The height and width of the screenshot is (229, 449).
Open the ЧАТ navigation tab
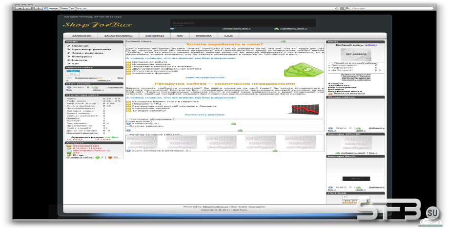[x=180, y=36]
